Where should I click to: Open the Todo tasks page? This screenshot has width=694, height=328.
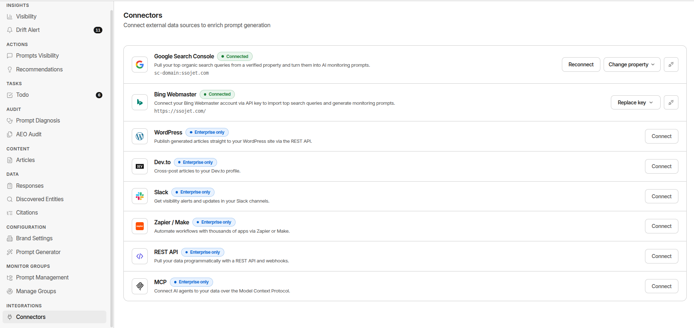54,95
